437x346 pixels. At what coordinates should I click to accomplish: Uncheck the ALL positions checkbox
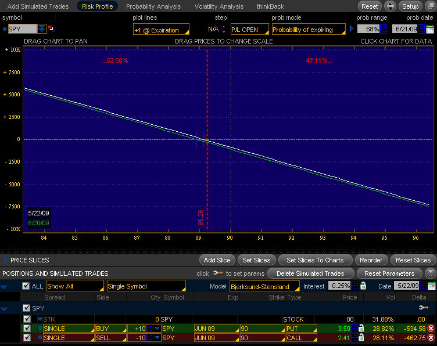[x=25, y=286]
